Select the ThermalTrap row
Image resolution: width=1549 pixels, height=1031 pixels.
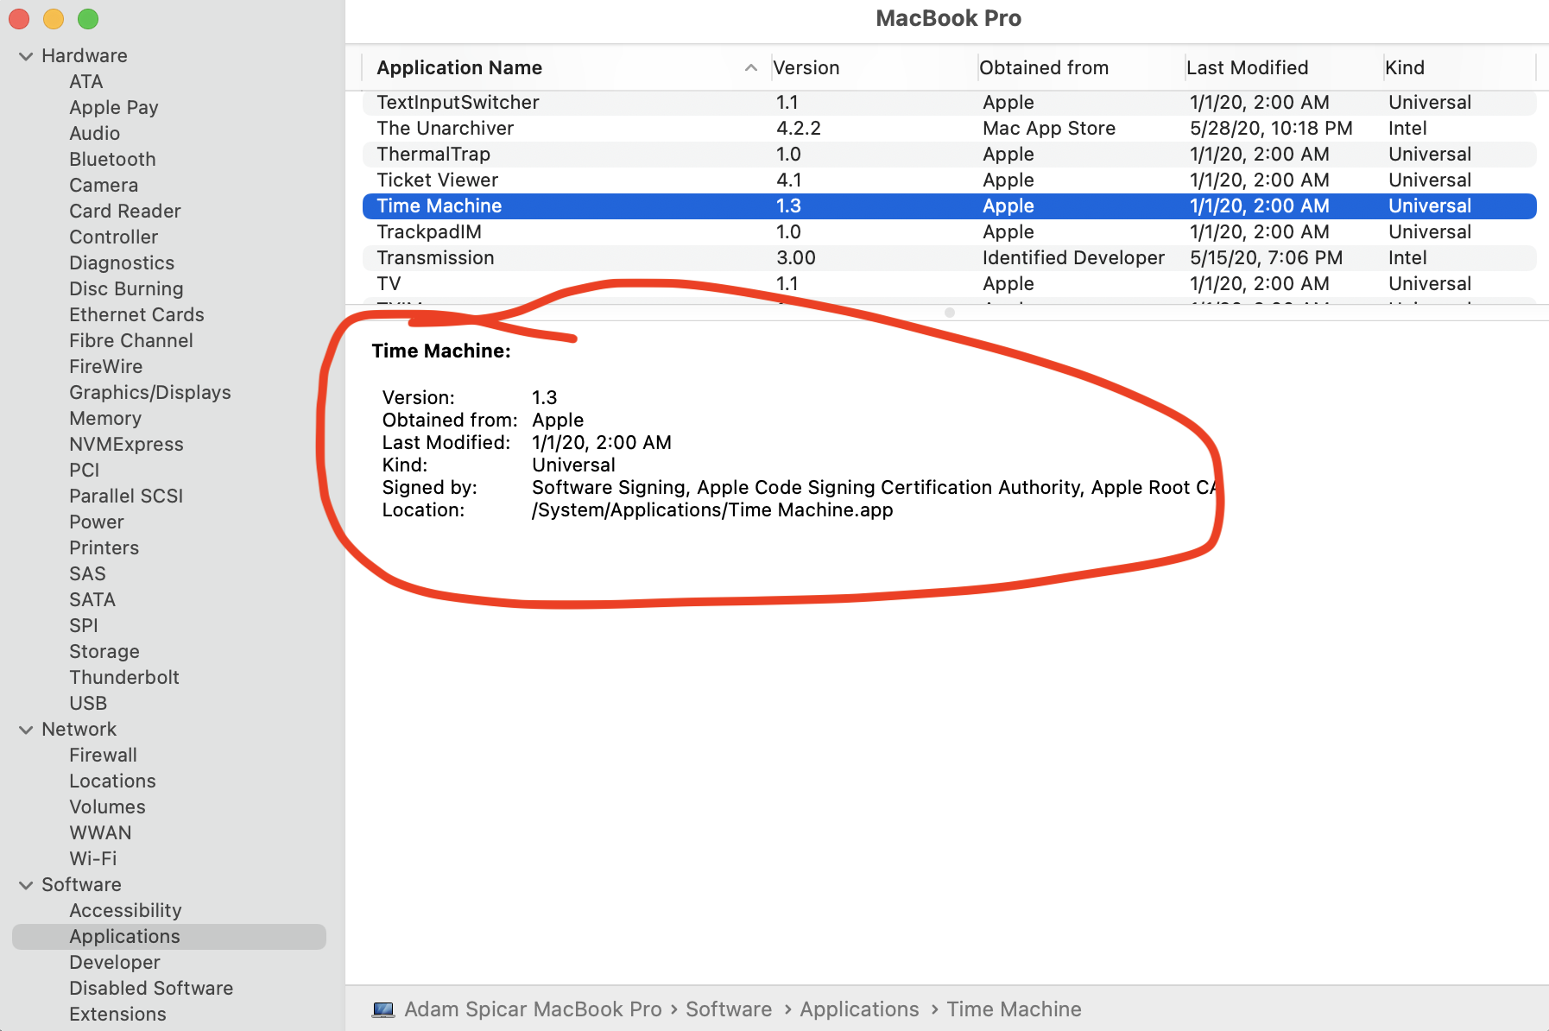(949, 155)
